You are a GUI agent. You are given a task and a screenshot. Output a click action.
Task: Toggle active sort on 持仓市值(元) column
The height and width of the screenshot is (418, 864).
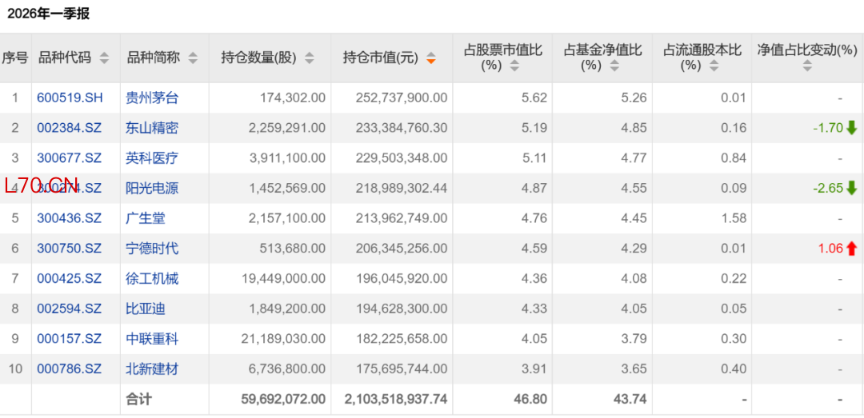coord(431,58)
